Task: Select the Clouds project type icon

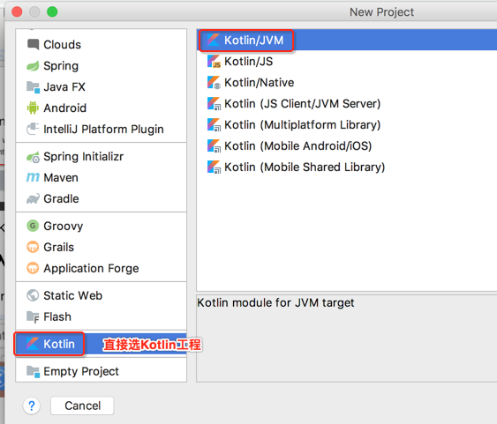Action: tap(33, 45)
